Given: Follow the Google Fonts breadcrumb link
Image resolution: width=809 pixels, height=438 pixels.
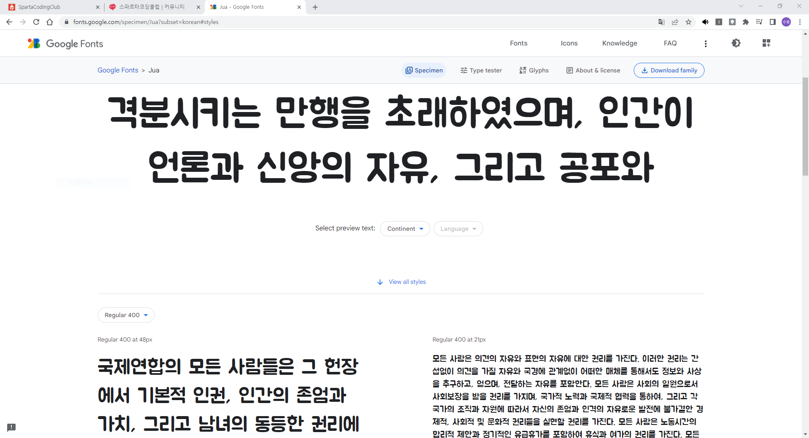Looking at the screenshot, I should click(118, 70).
